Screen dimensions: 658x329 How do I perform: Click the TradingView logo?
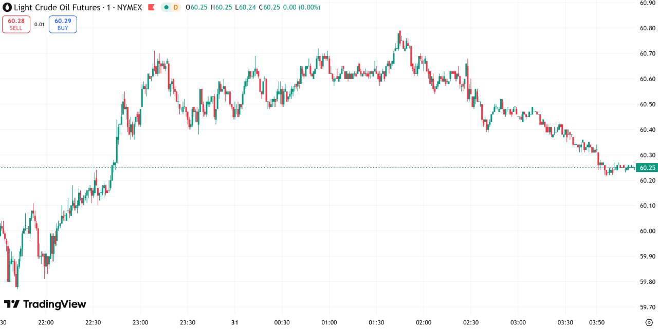click(45, 304)
